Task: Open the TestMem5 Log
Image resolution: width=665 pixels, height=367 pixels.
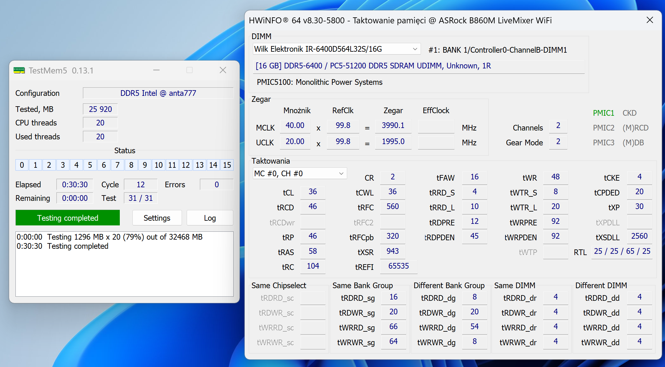Action: (210, 218)
